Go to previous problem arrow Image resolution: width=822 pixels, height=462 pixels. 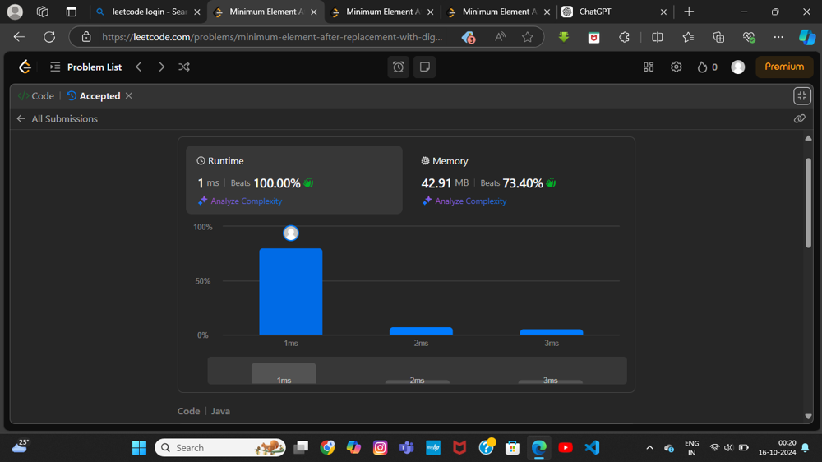tap(139, 67)
